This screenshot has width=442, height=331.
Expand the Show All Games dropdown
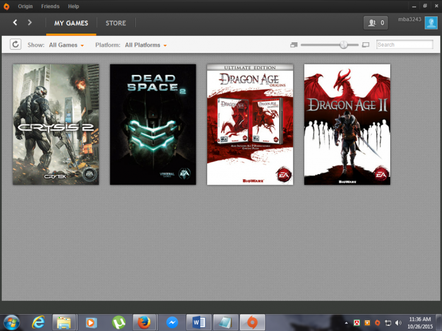tap(66, 45)
